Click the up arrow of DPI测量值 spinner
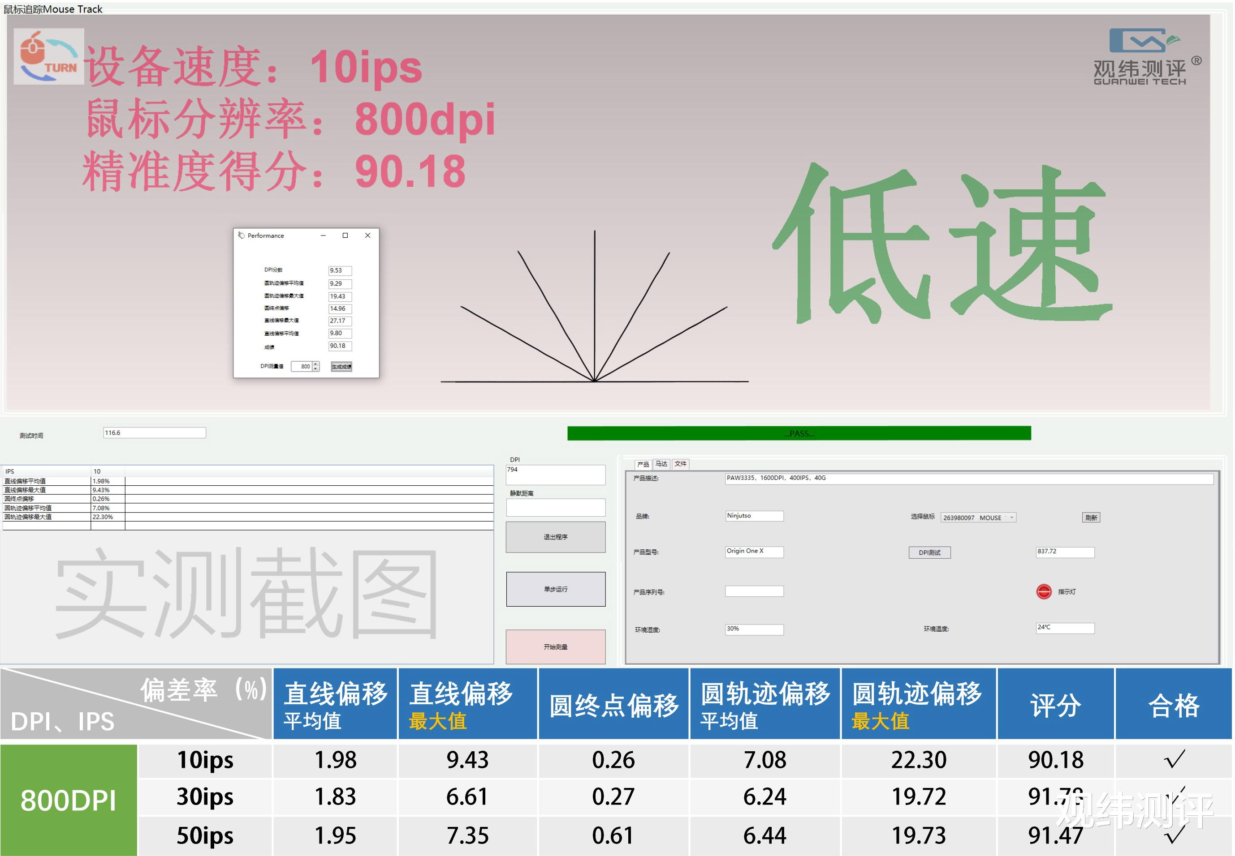 click(x=315, y=364)
